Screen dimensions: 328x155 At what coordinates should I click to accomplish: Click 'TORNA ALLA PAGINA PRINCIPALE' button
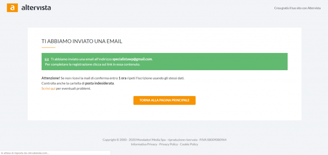[164, 100]
